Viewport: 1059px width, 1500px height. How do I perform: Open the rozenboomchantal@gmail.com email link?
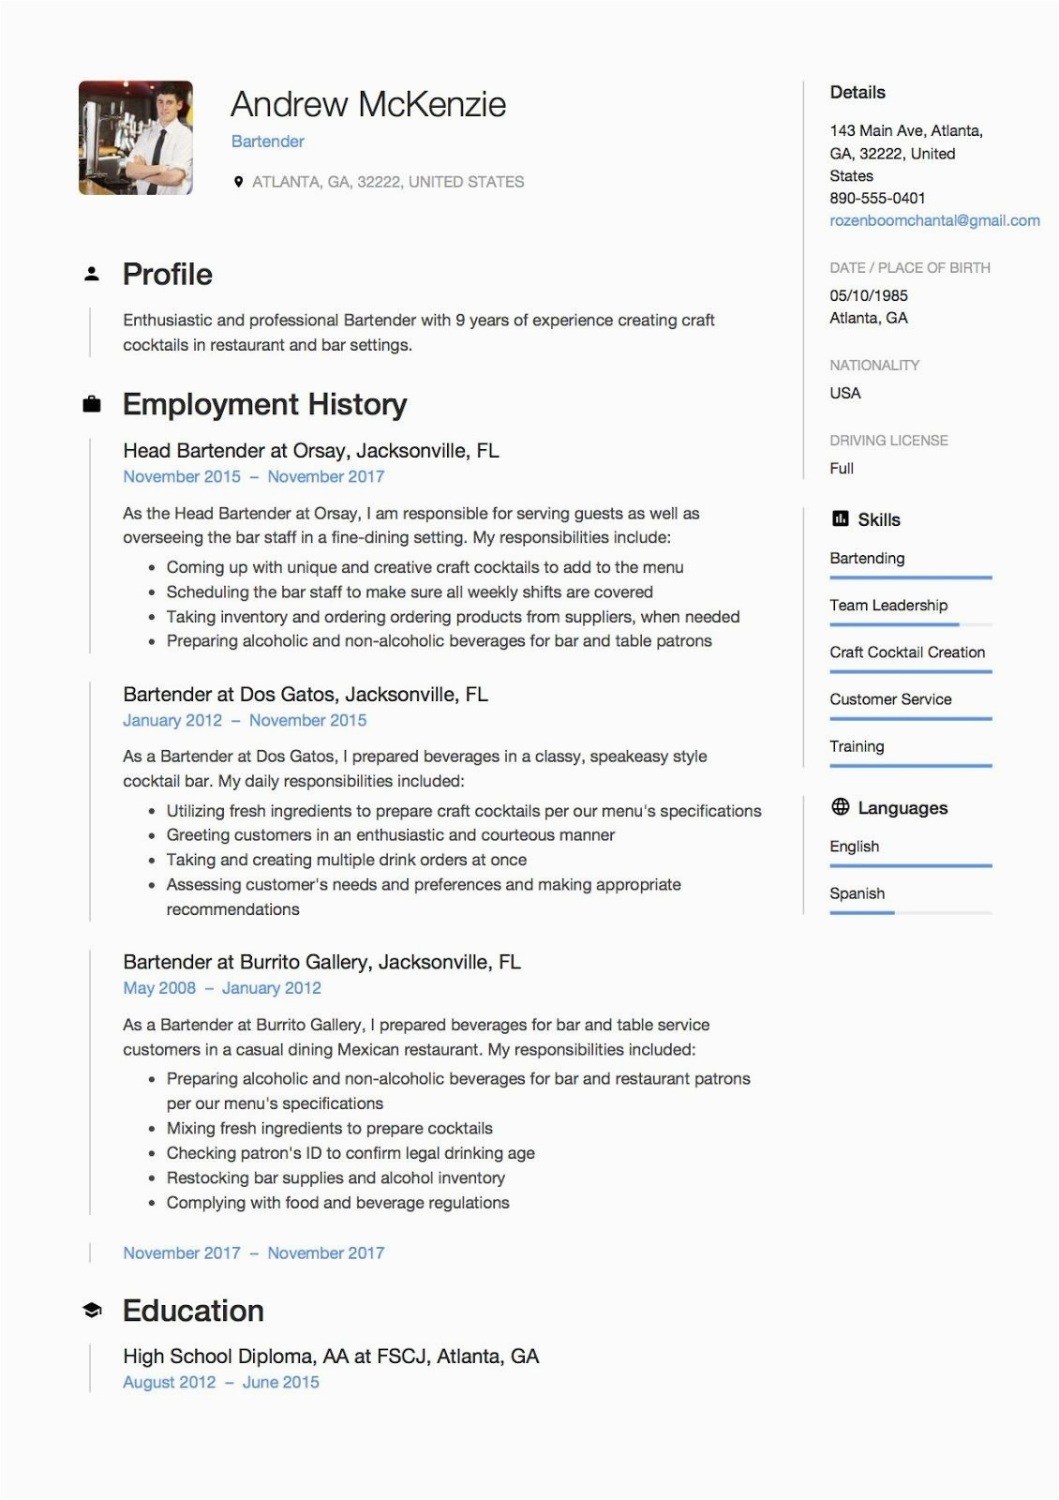(x=934, y=220)
